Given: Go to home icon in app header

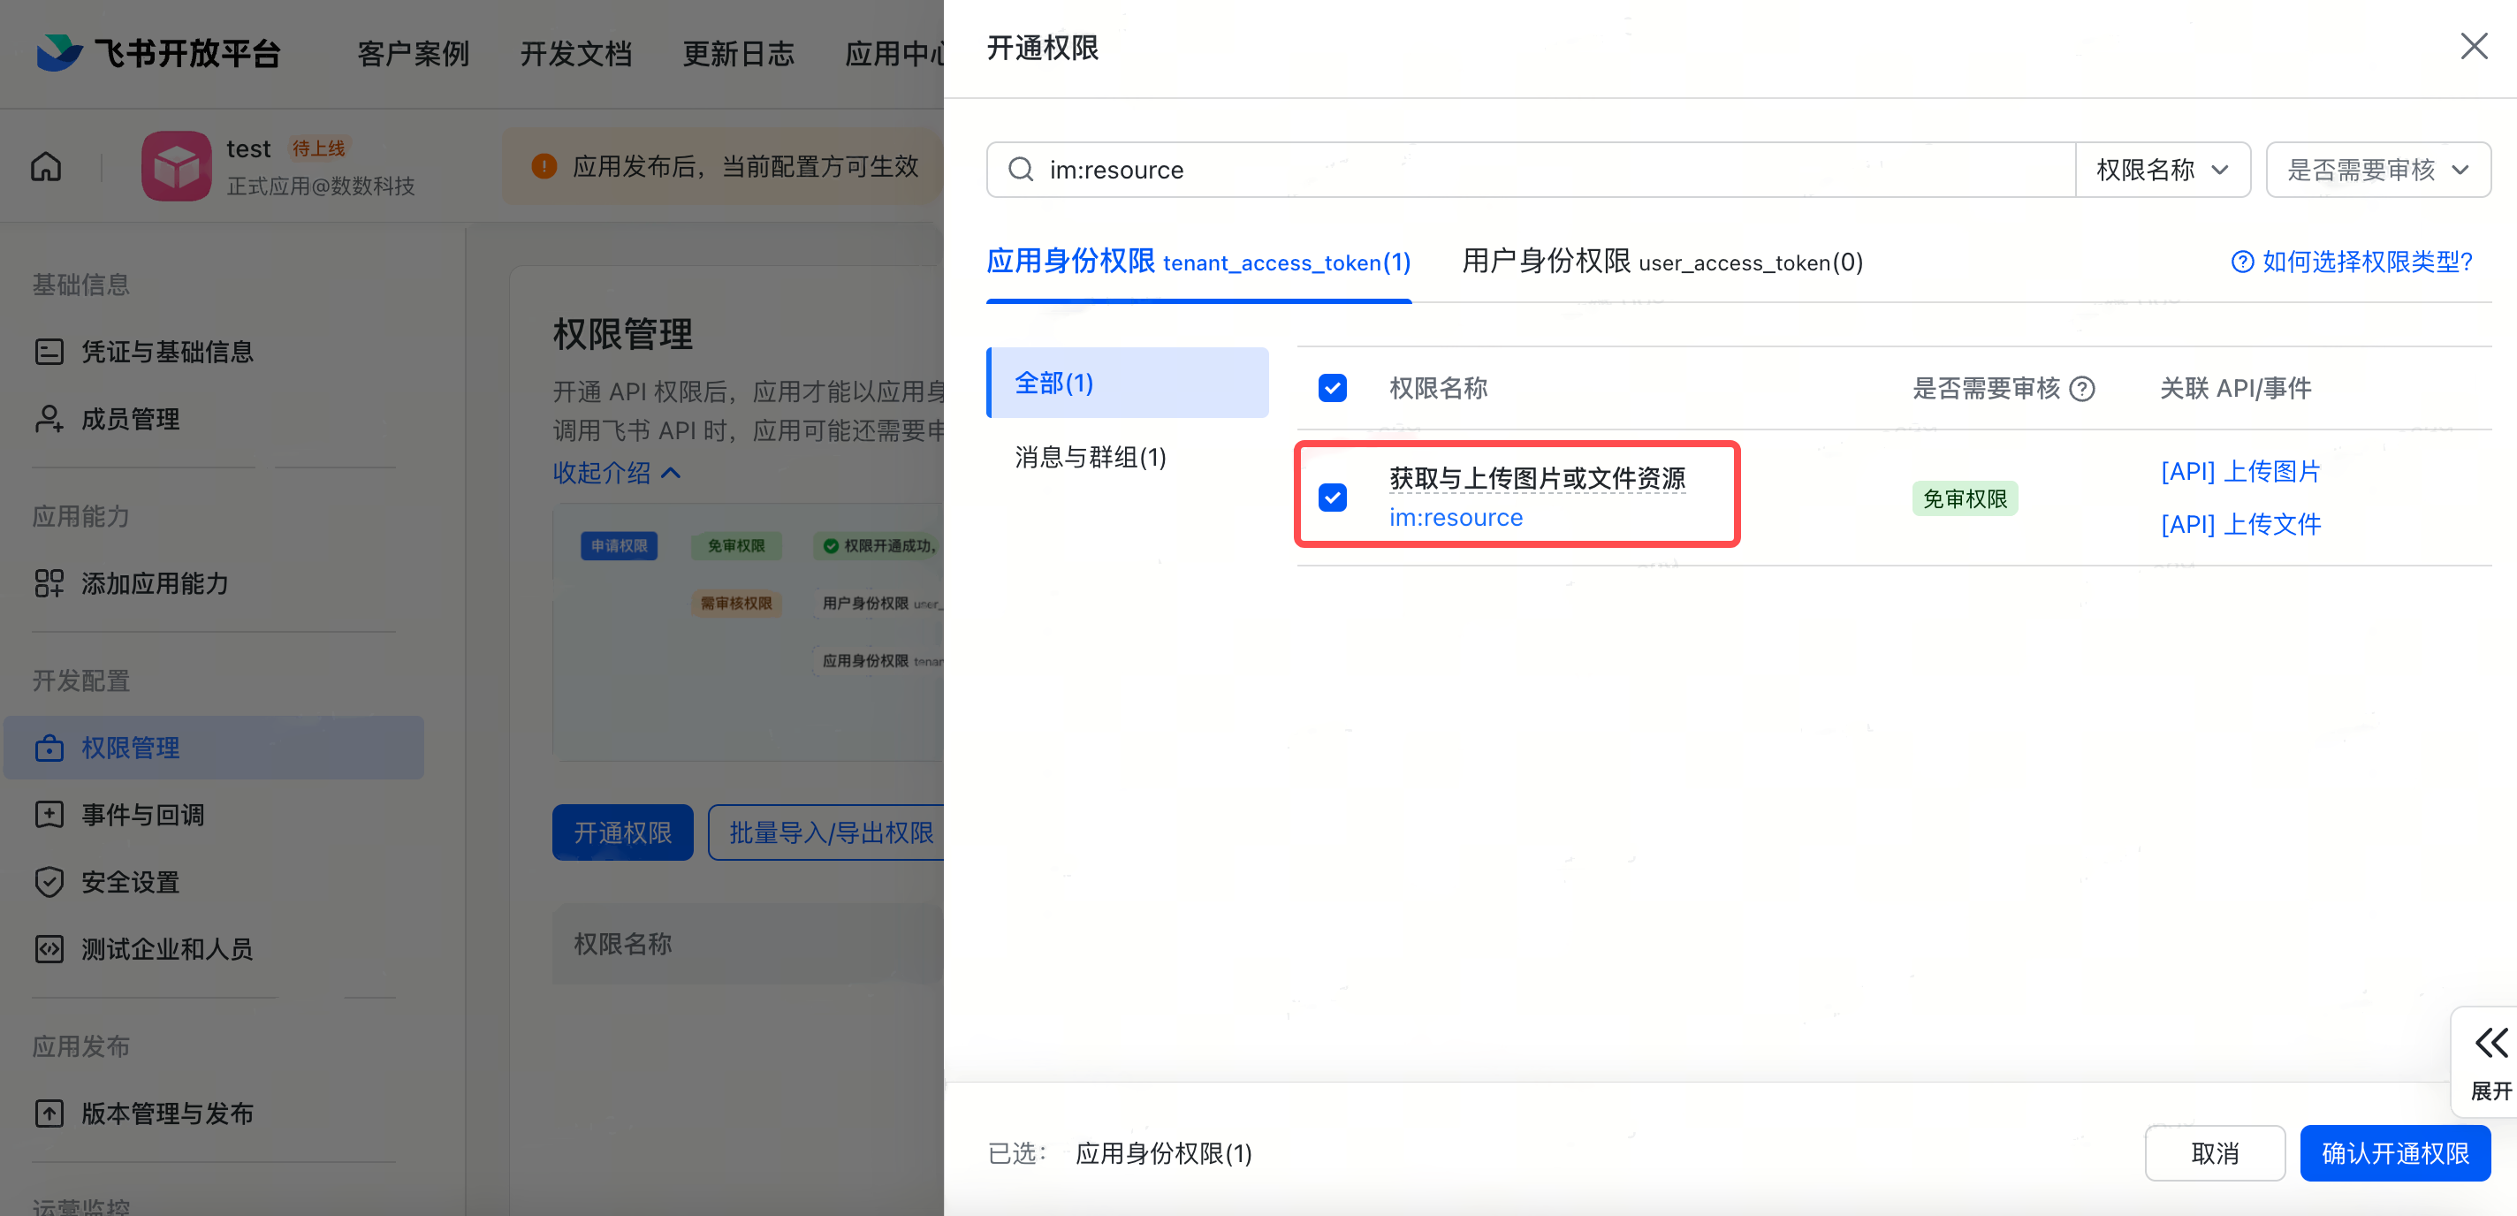Looking at the screenshot, I should [46, 167].
